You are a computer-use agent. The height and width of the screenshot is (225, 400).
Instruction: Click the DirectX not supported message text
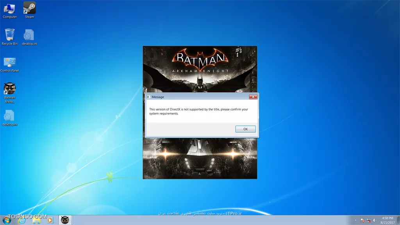point(198,111)
